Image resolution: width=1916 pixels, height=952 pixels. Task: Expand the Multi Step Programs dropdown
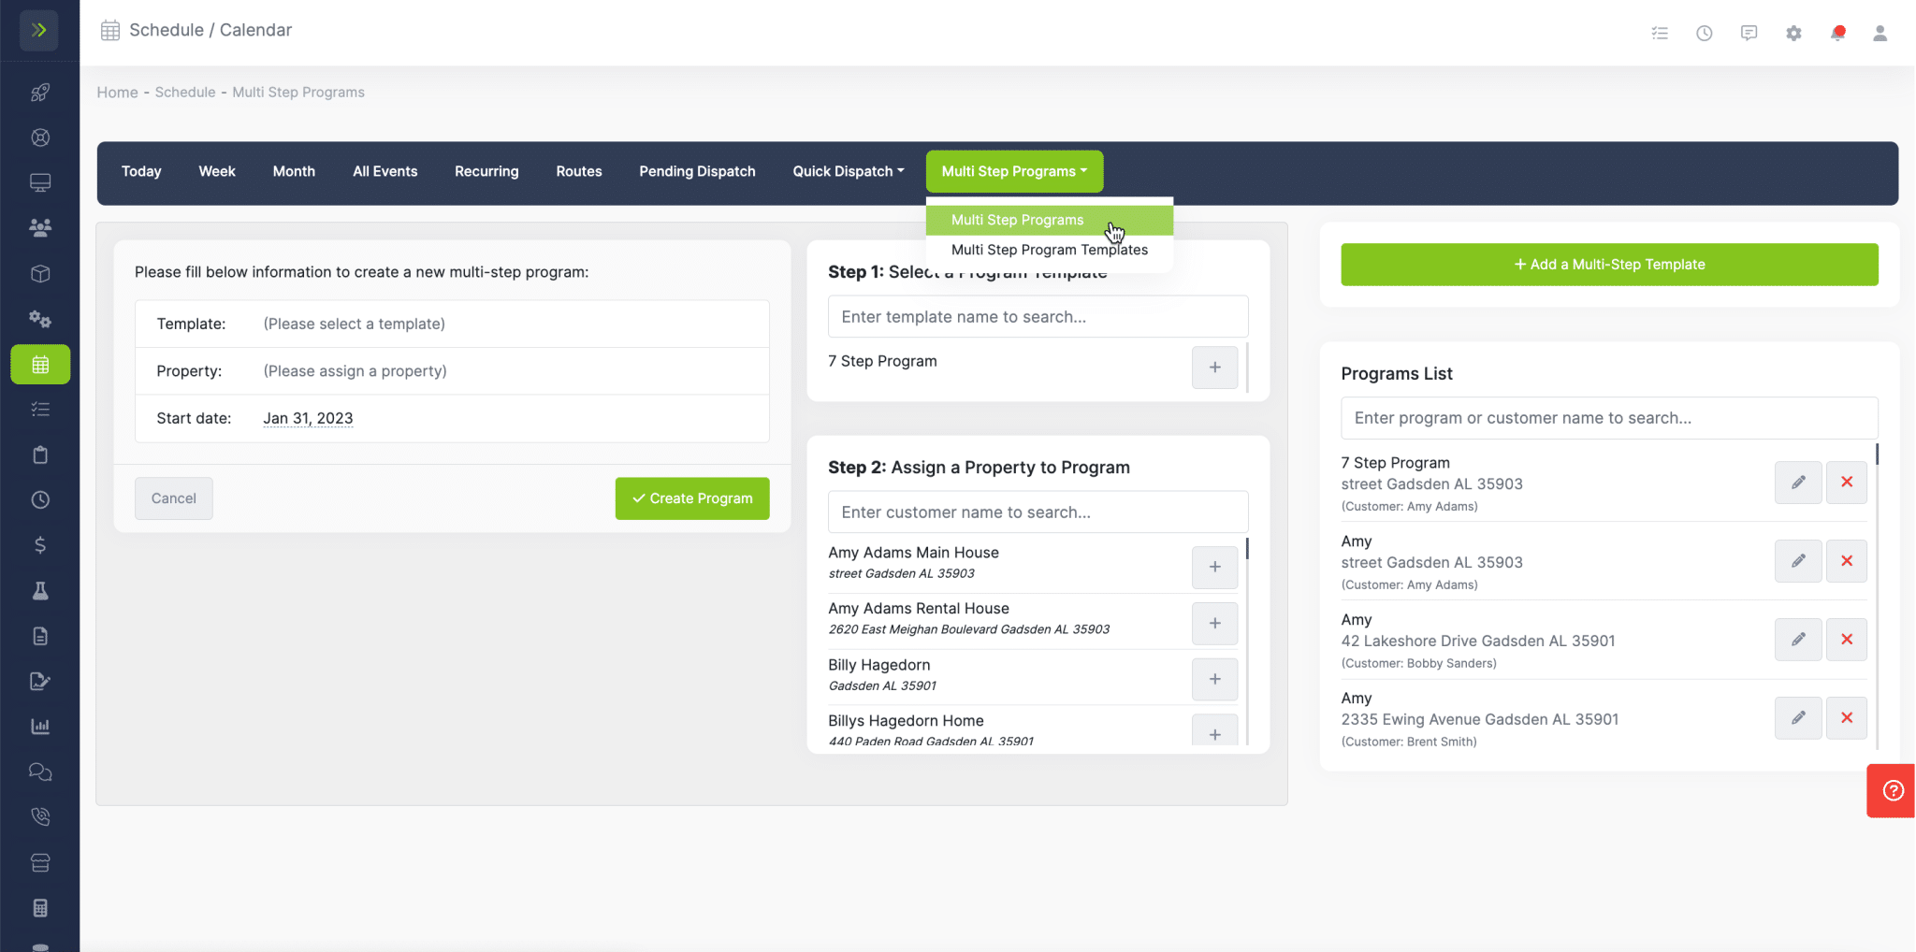(1013, 171)
